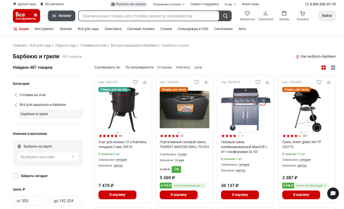
Task: Sort by Рейтингу
Action: 183,67
